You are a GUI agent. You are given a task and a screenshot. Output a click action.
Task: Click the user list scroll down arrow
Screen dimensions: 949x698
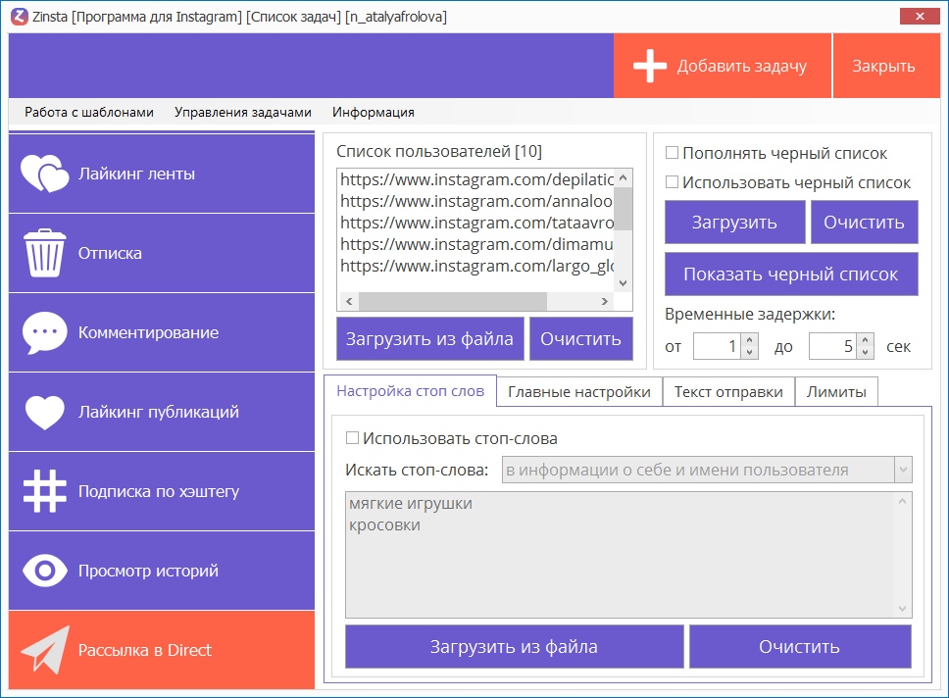624,282
